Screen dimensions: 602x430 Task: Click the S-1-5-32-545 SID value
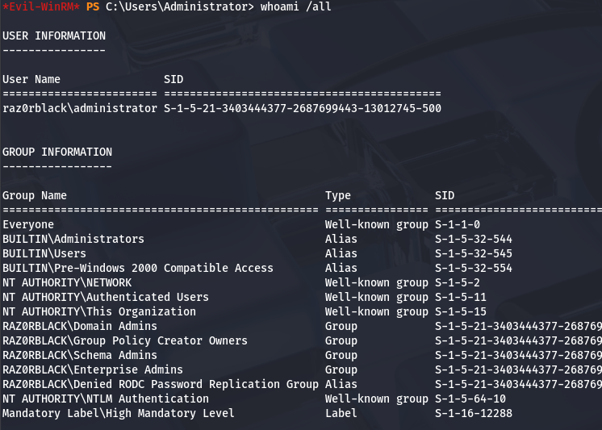[x=474, y=253]
